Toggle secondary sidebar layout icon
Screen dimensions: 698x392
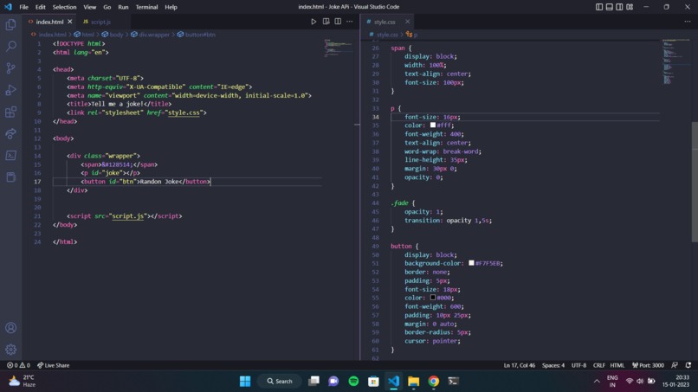point(619,7)
